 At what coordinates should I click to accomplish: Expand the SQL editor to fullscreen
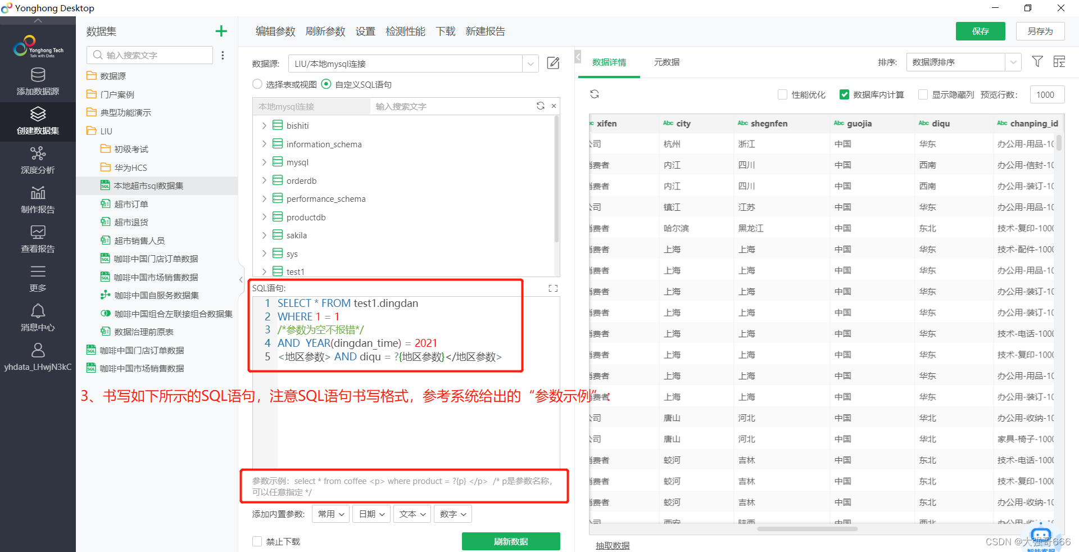click(553, 288)
